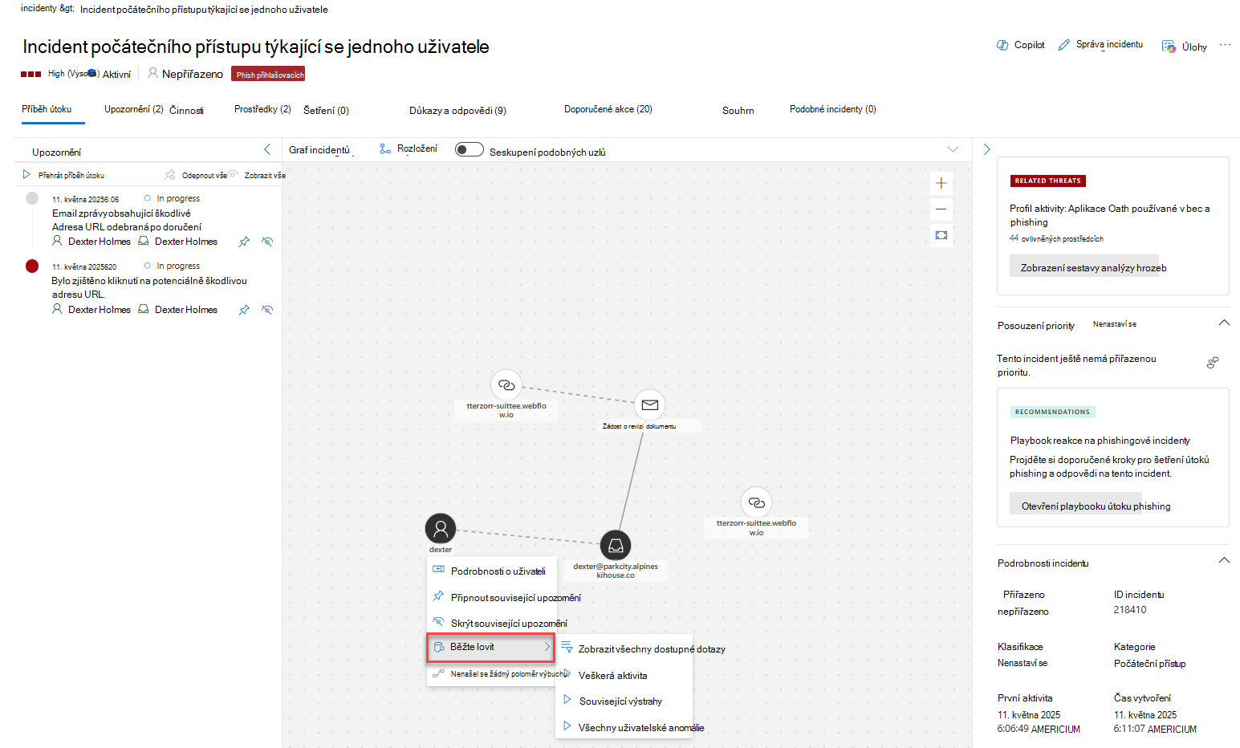Pin the Email zprávy alert

244,242
